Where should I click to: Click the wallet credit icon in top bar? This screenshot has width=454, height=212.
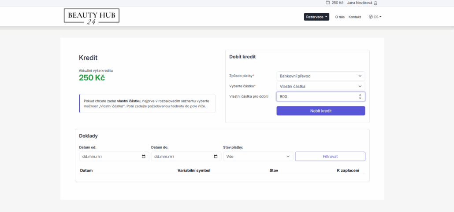pos(327,3)
